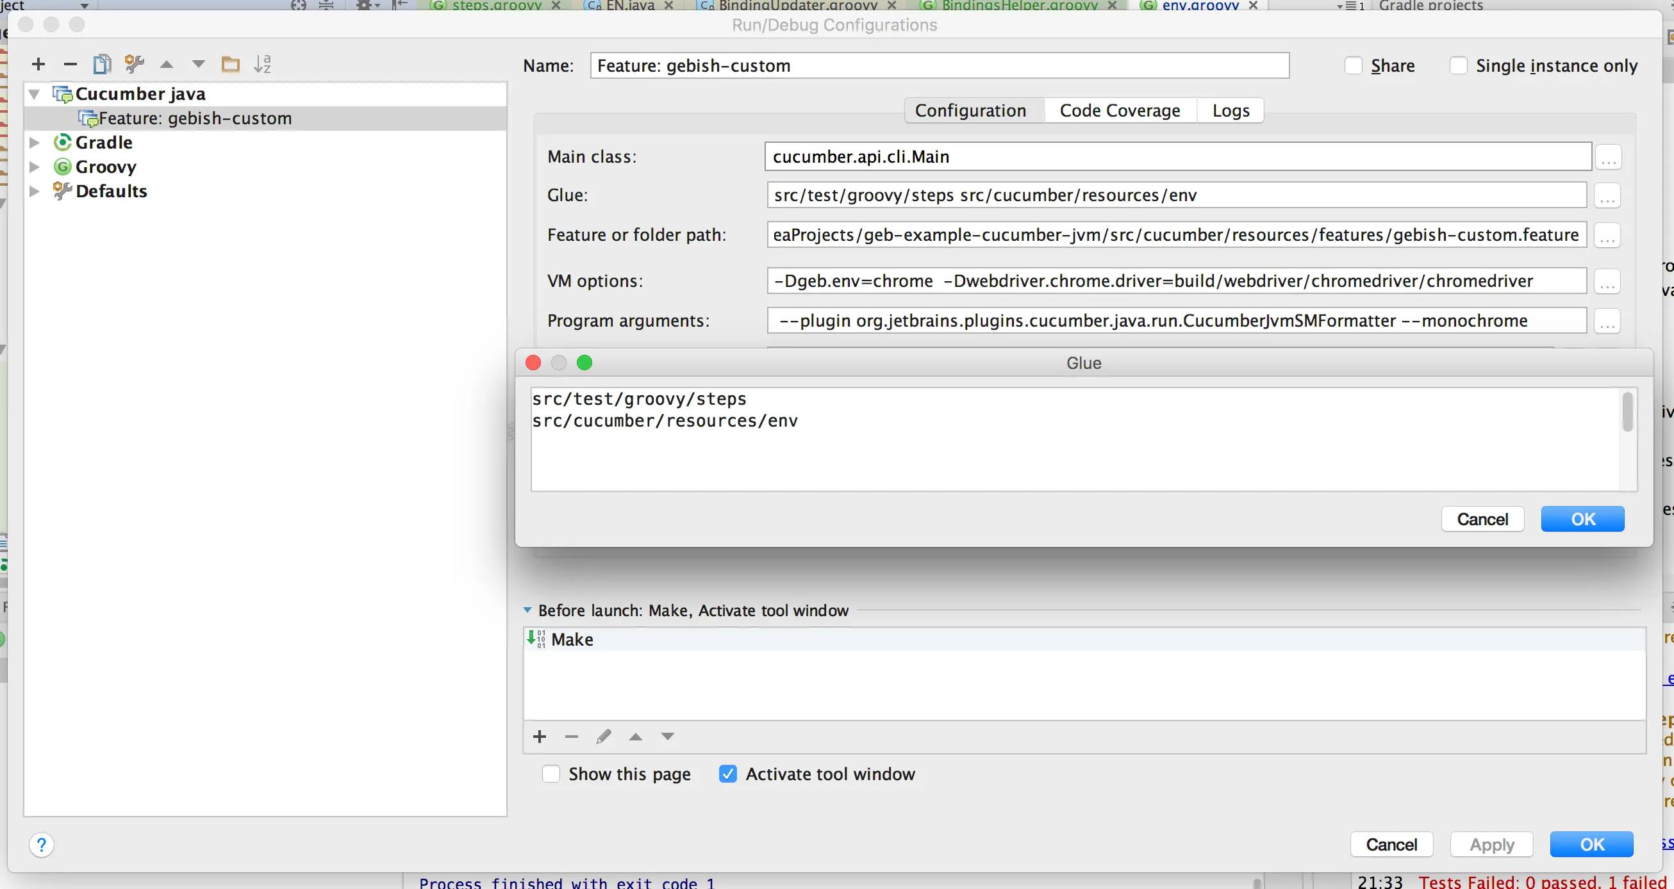Screen dimensions: 1674x889
Task: Click the create new folder icon
Action: pos(230,63)
